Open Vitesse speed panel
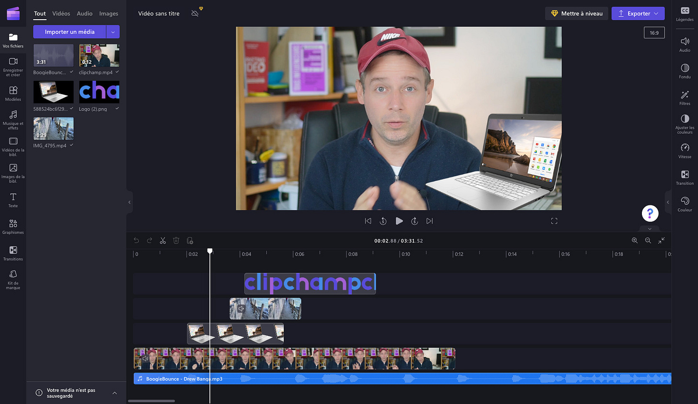 (685, 151)
